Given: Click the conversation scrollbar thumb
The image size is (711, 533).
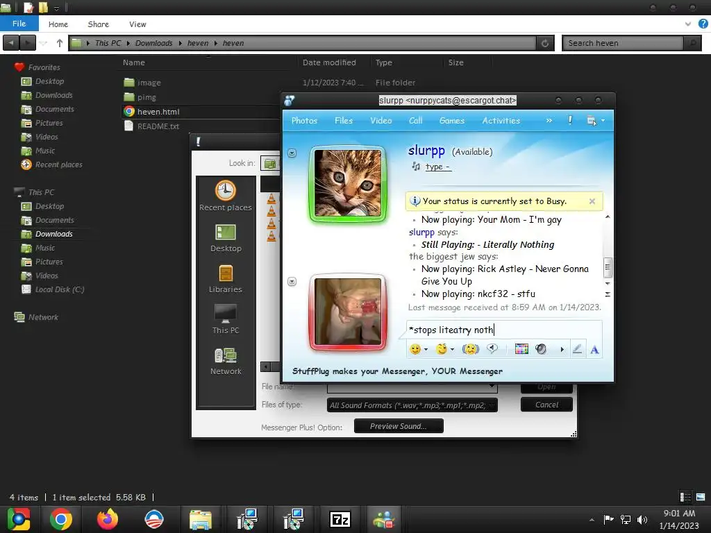Looking at the screenshot, I should click(607, 267).
